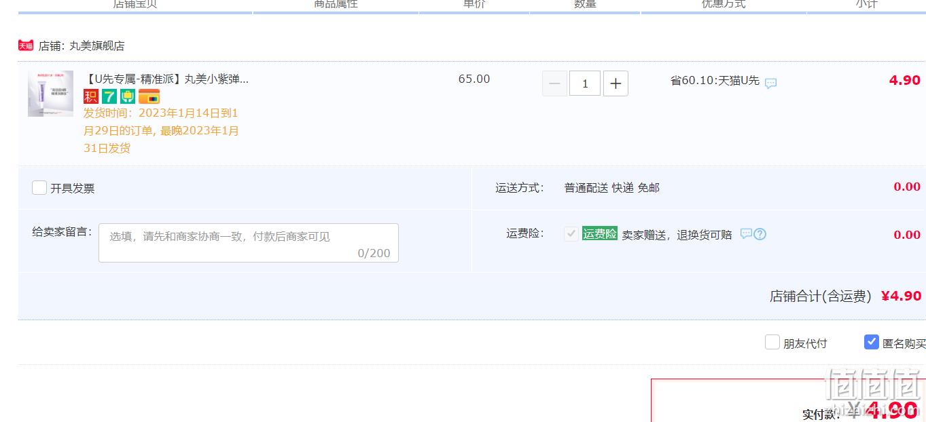Click the quantity input showing 1
Image resolution: width=926 pixels, height=422 pixels.
pos(585,83)
